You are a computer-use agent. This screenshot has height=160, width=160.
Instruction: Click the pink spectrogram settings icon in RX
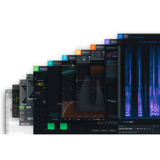(x=133, y=122)
